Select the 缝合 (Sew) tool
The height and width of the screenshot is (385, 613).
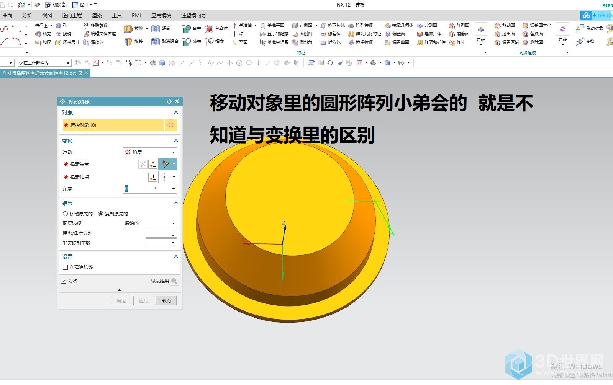coord(161,29)
